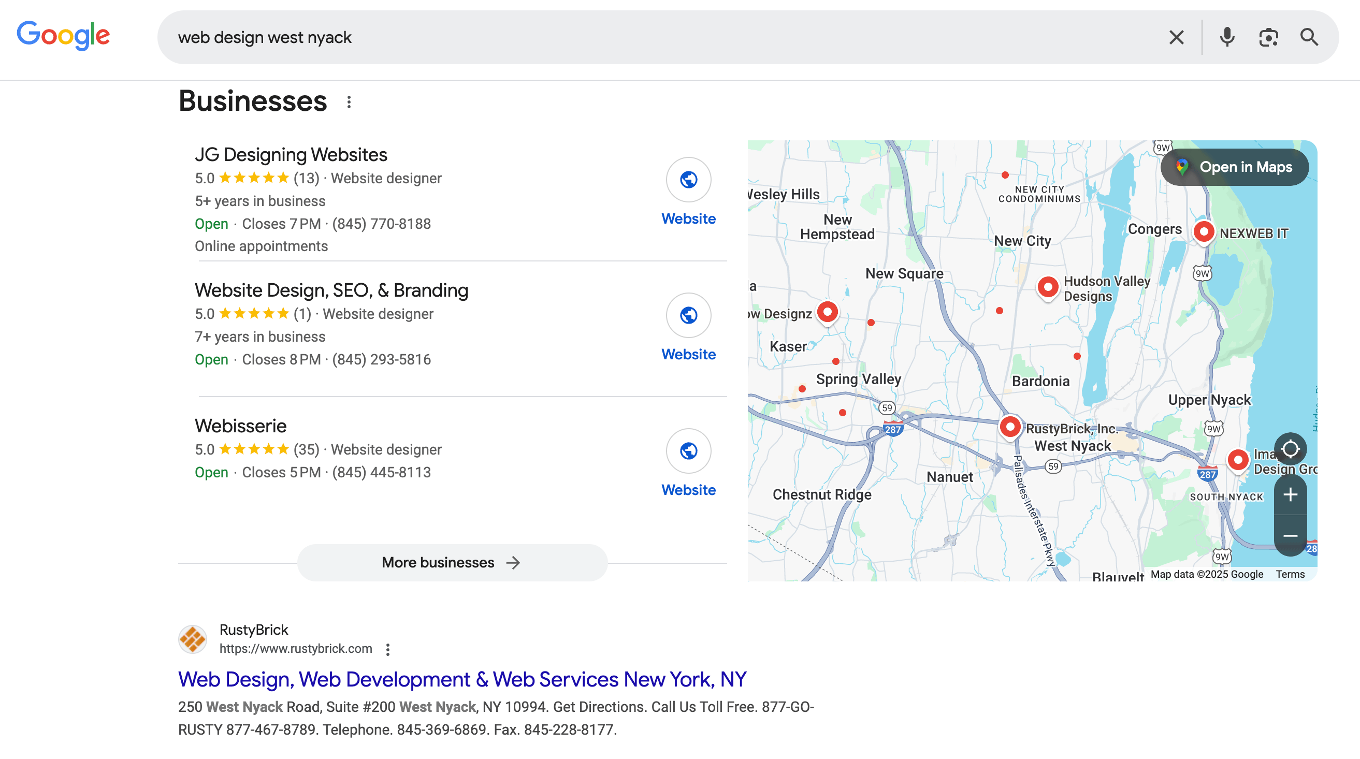This screenshot has width=1360, height=759.
Task: Click phone number (845) 445-8113
Action: coord(381,472)
